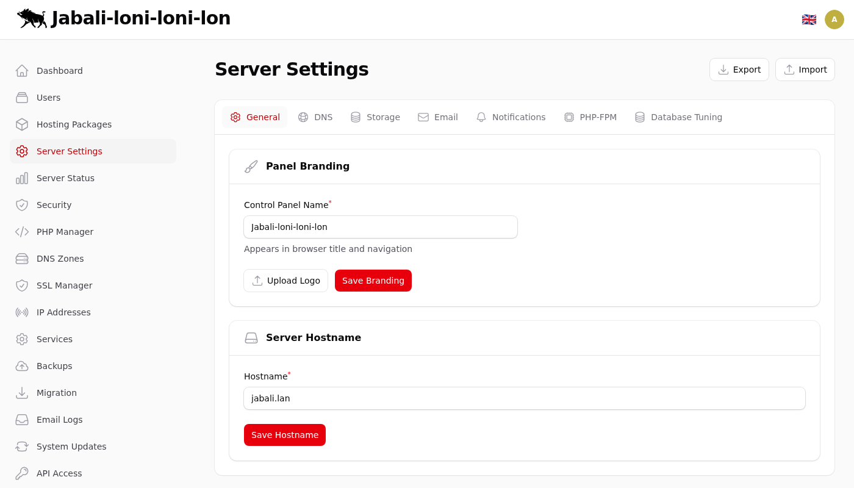This screenshot has width=854, height=488.
Task: Open the Database Tuning tab
Action: [x=678, y=117]
